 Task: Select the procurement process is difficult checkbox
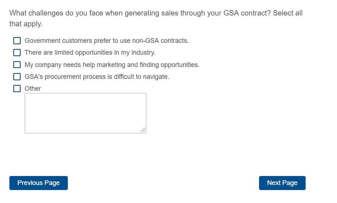click(17, 77)
